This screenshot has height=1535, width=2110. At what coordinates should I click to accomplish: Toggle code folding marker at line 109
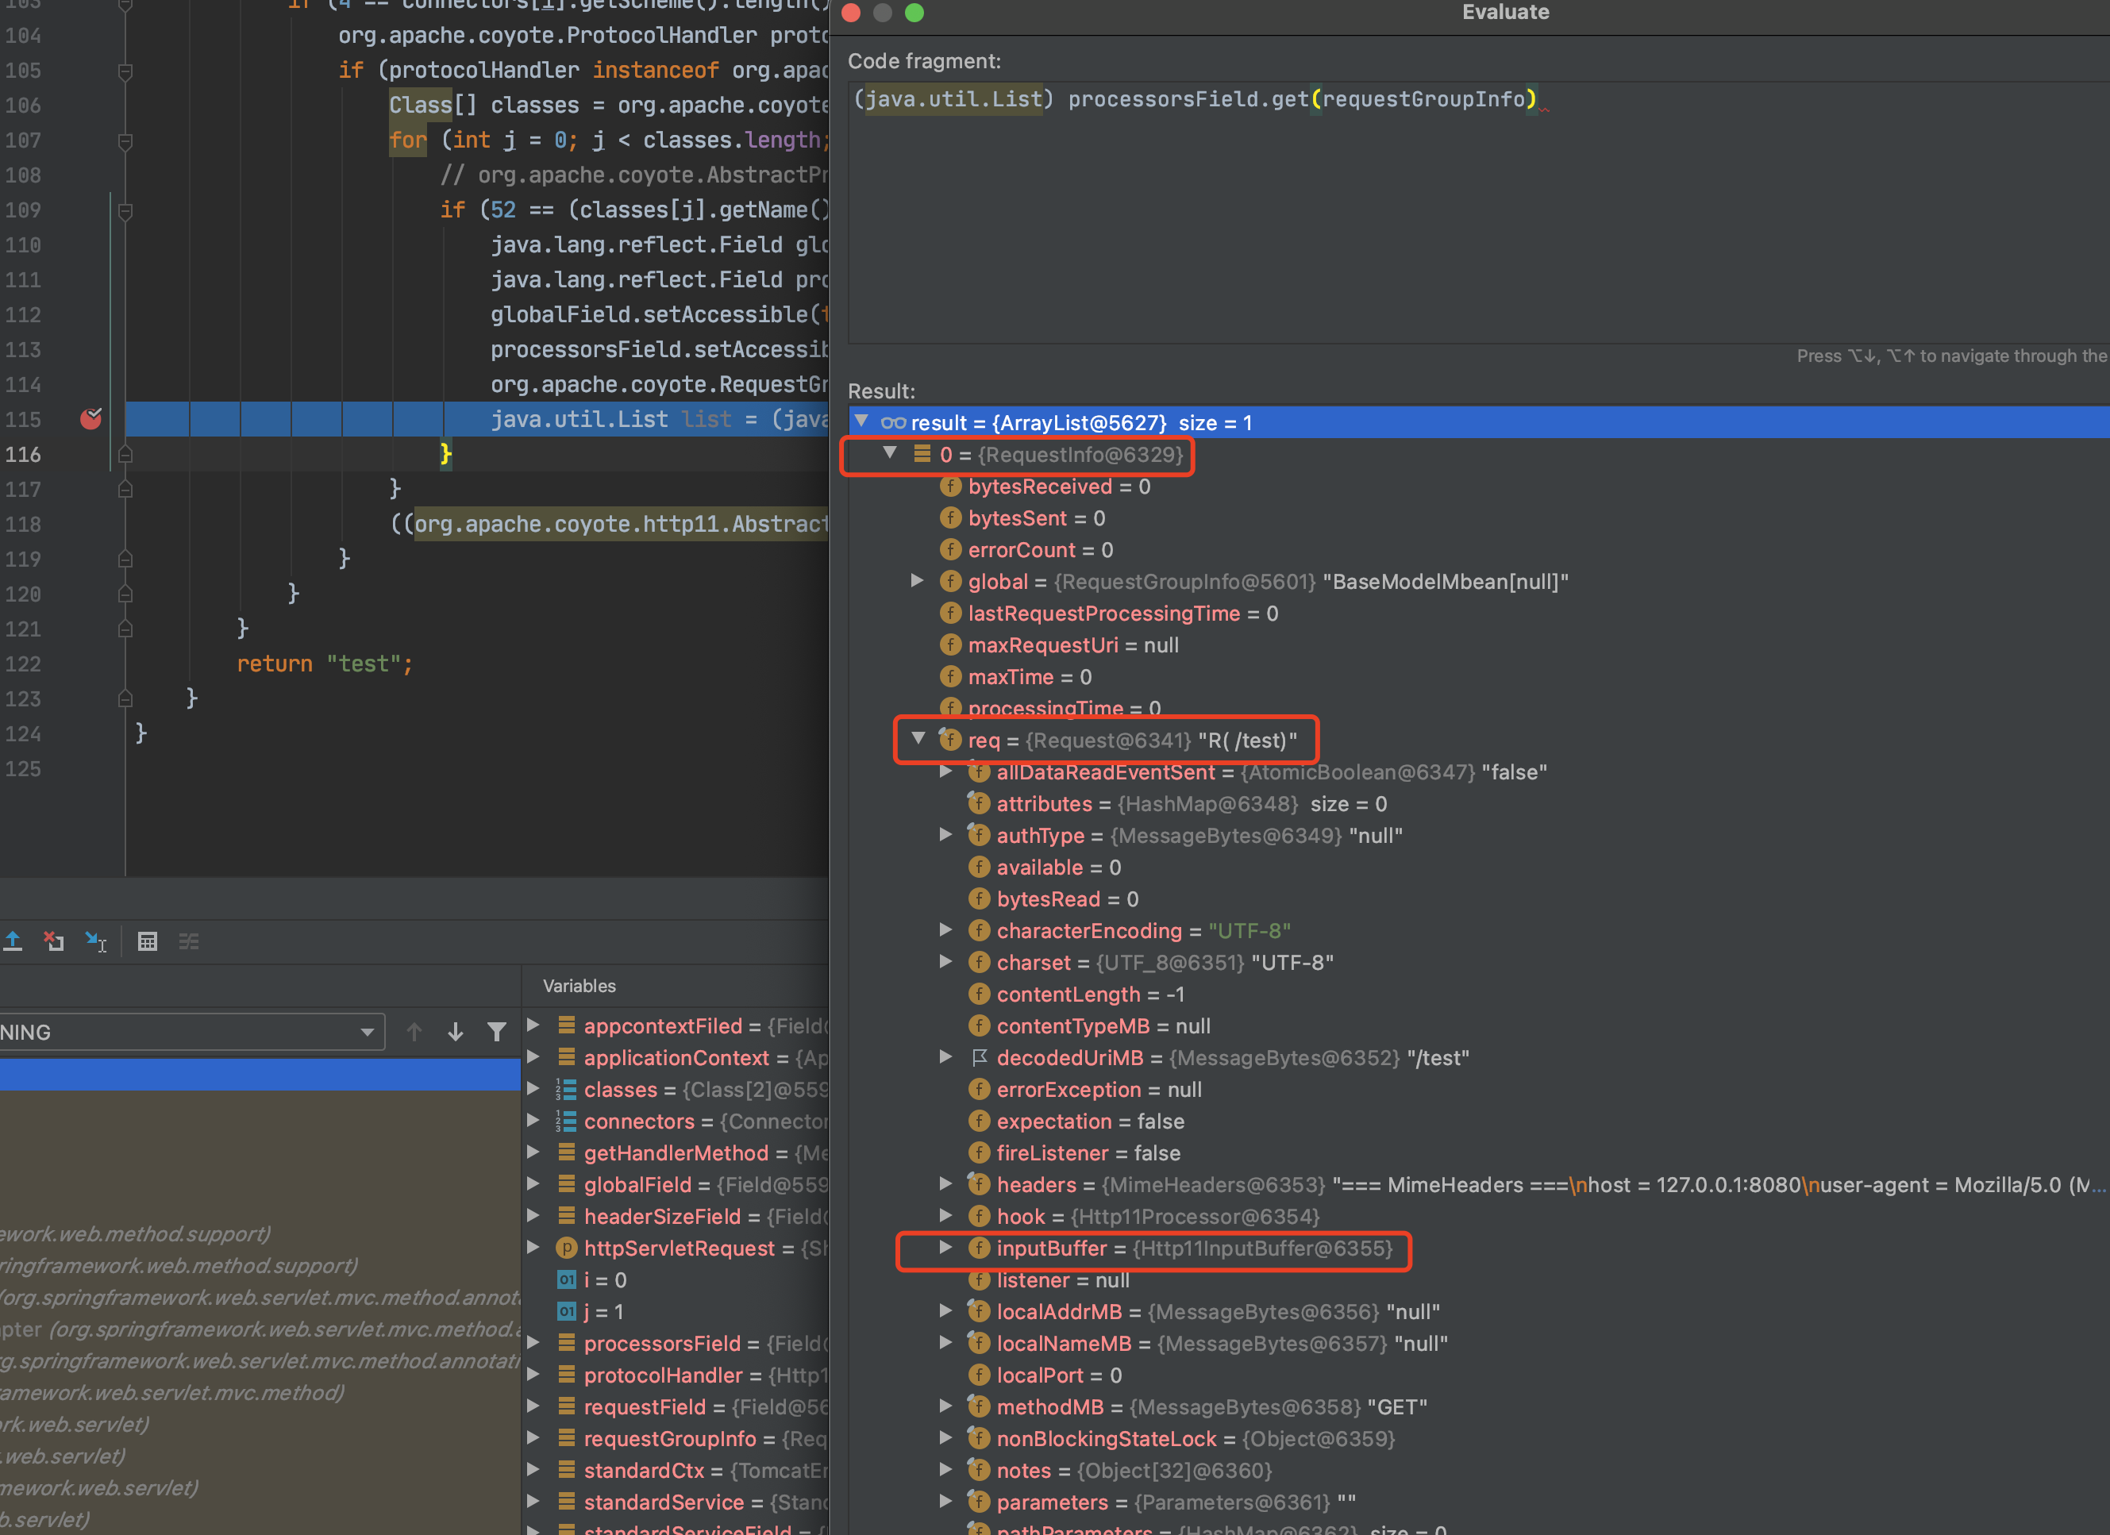point(125,210)
